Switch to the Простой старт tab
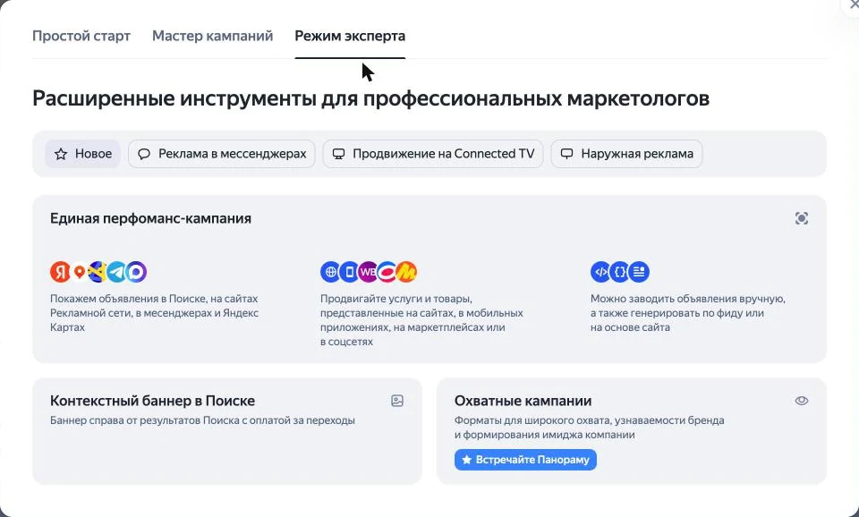Image resolution: width=859 pixels, height=517 pixels. tap(81, 36)
